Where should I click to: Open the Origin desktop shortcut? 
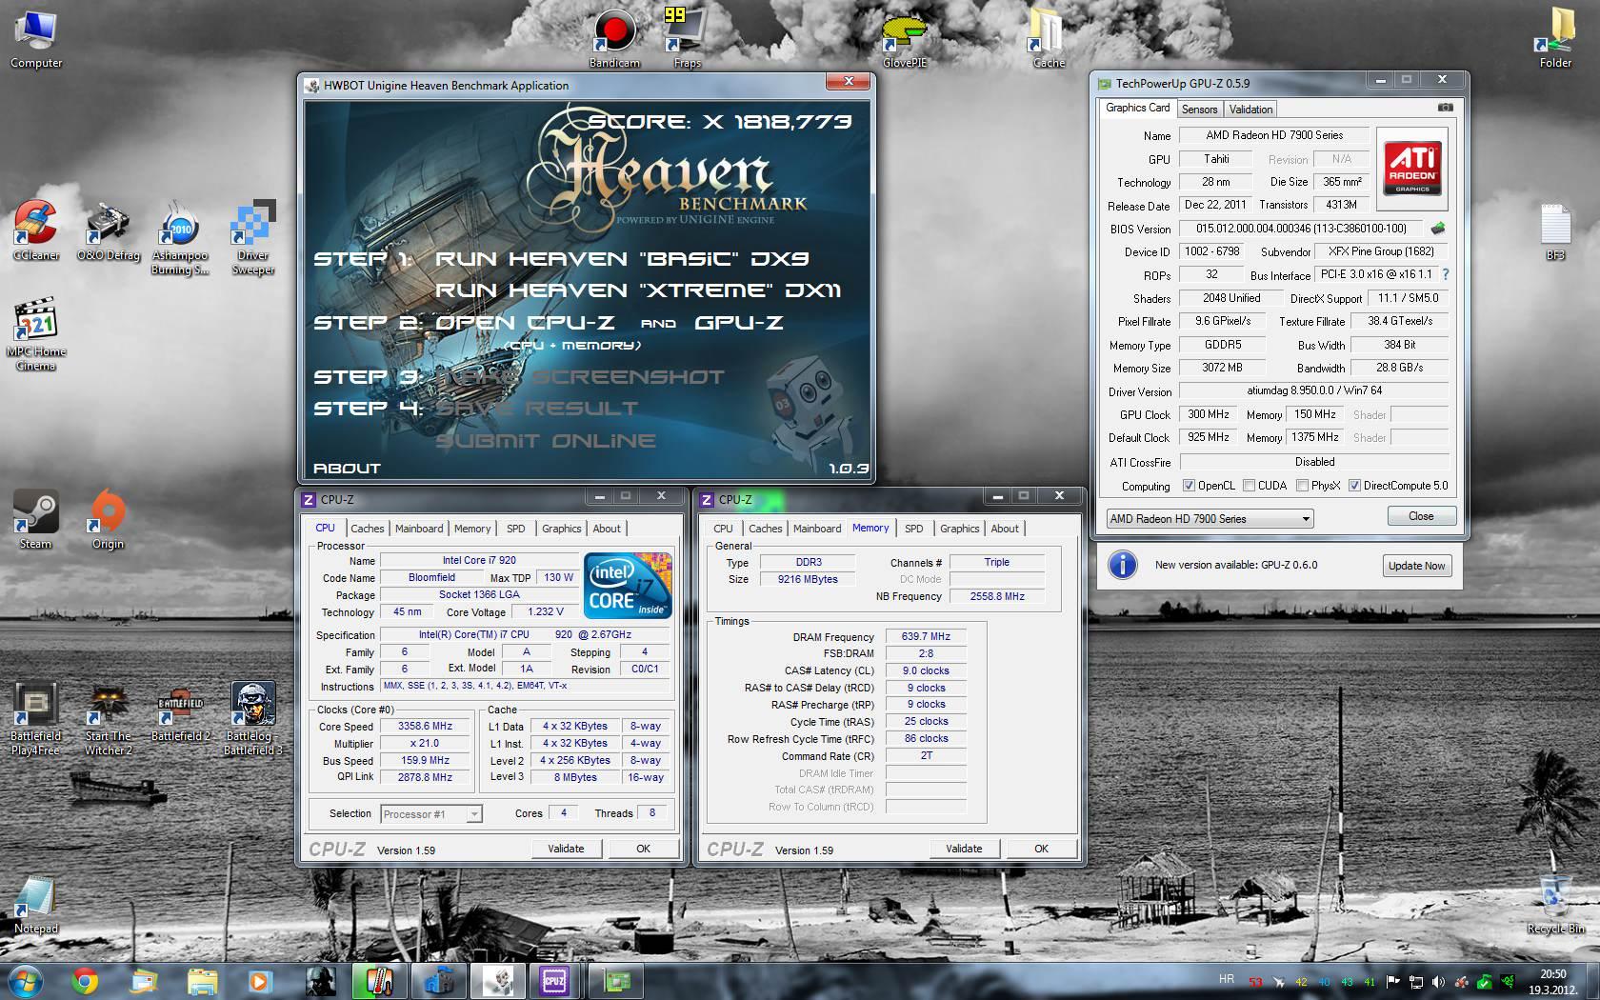point(108,519)
